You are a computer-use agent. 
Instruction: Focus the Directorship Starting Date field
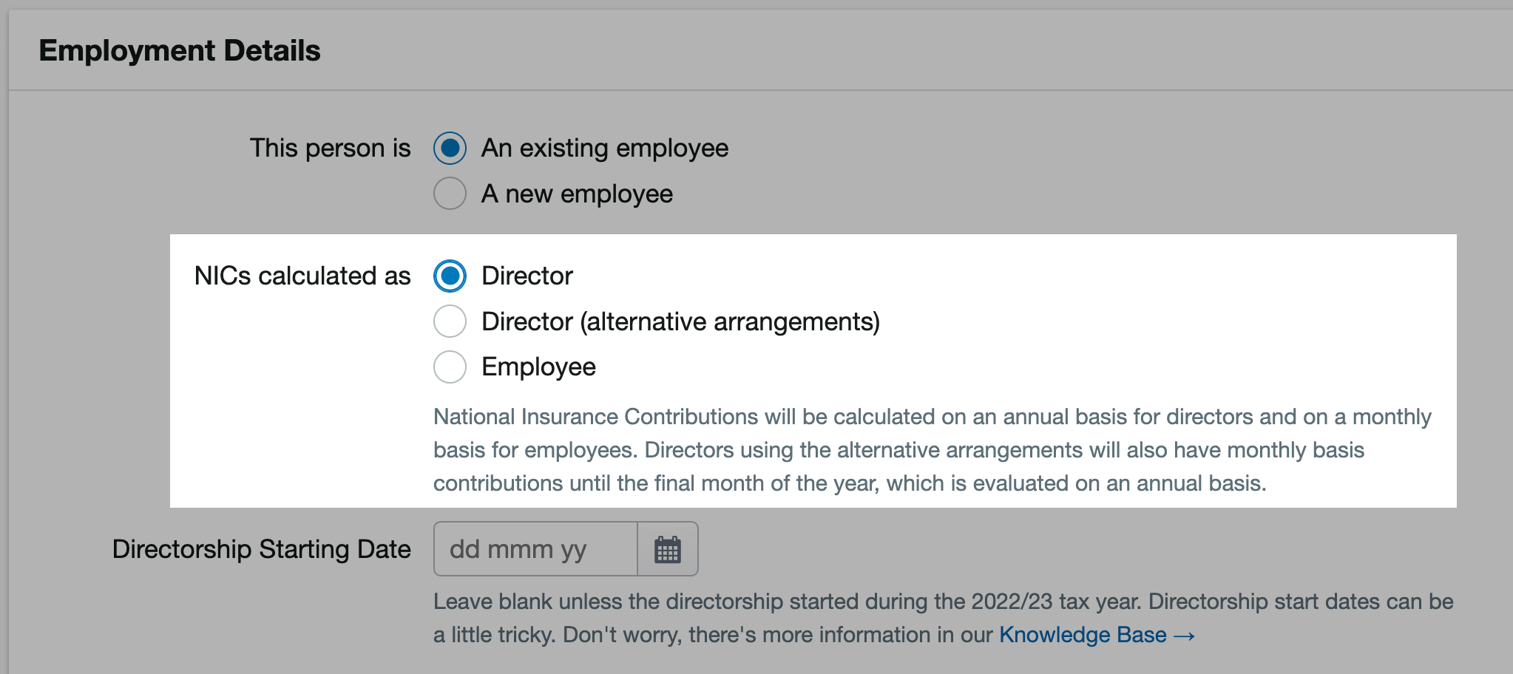point(535,549)
